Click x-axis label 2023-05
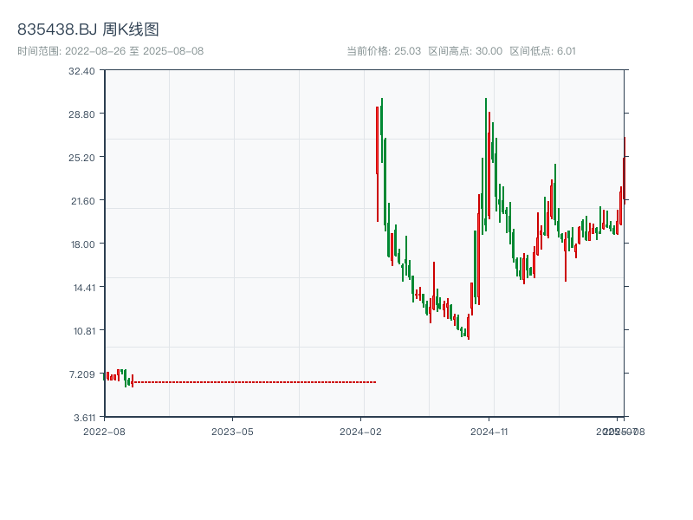This screenshot has width=693, height=520. [232, 432]
